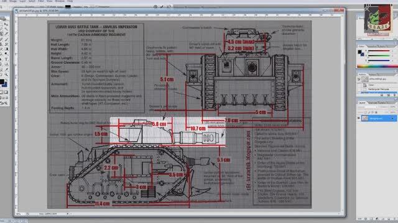
Task: Toggle Background layer visibility eye
Action: point(359,118)
